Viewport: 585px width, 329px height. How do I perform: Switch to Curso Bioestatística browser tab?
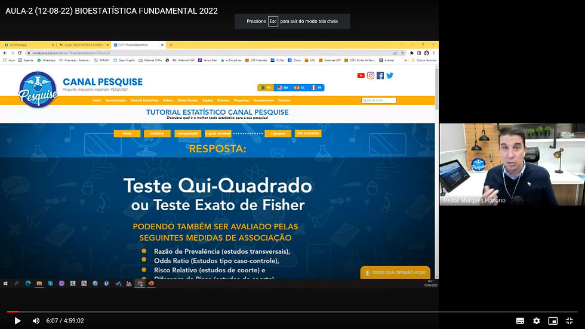point(84,45)
